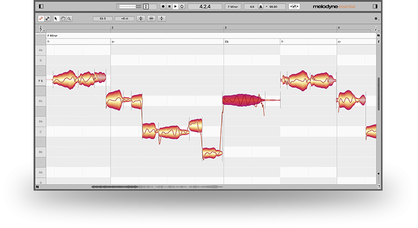The height and width of the screenshot is (228, 418).
Task: Open the Correct Pitch macro icon
Action: [x=141, y=18]
